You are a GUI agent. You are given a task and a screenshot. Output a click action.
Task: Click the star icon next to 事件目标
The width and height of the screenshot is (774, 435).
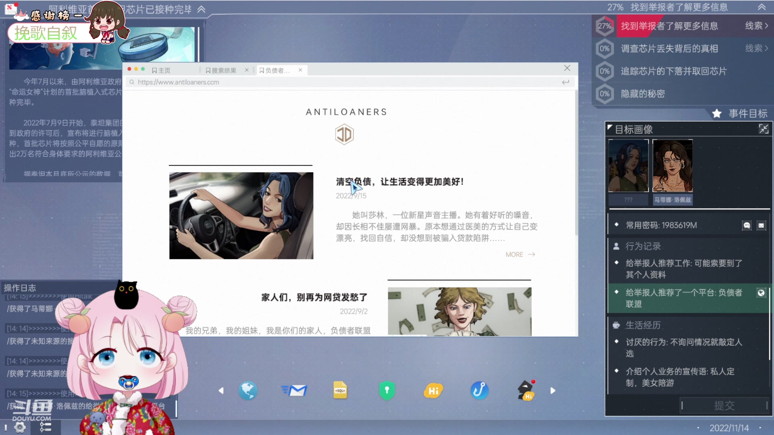pos(717,114)
